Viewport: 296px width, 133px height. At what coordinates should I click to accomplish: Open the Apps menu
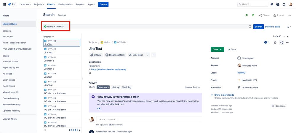point(91,4)
